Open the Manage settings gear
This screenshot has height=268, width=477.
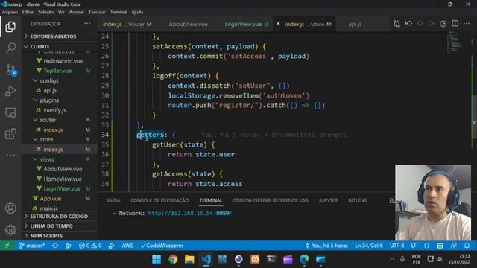pos(10,230)
